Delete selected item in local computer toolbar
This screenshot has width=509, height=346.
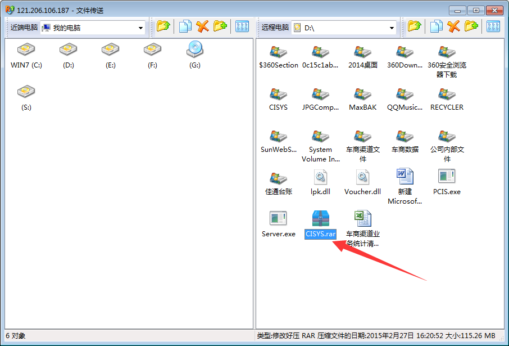point(203,26)
